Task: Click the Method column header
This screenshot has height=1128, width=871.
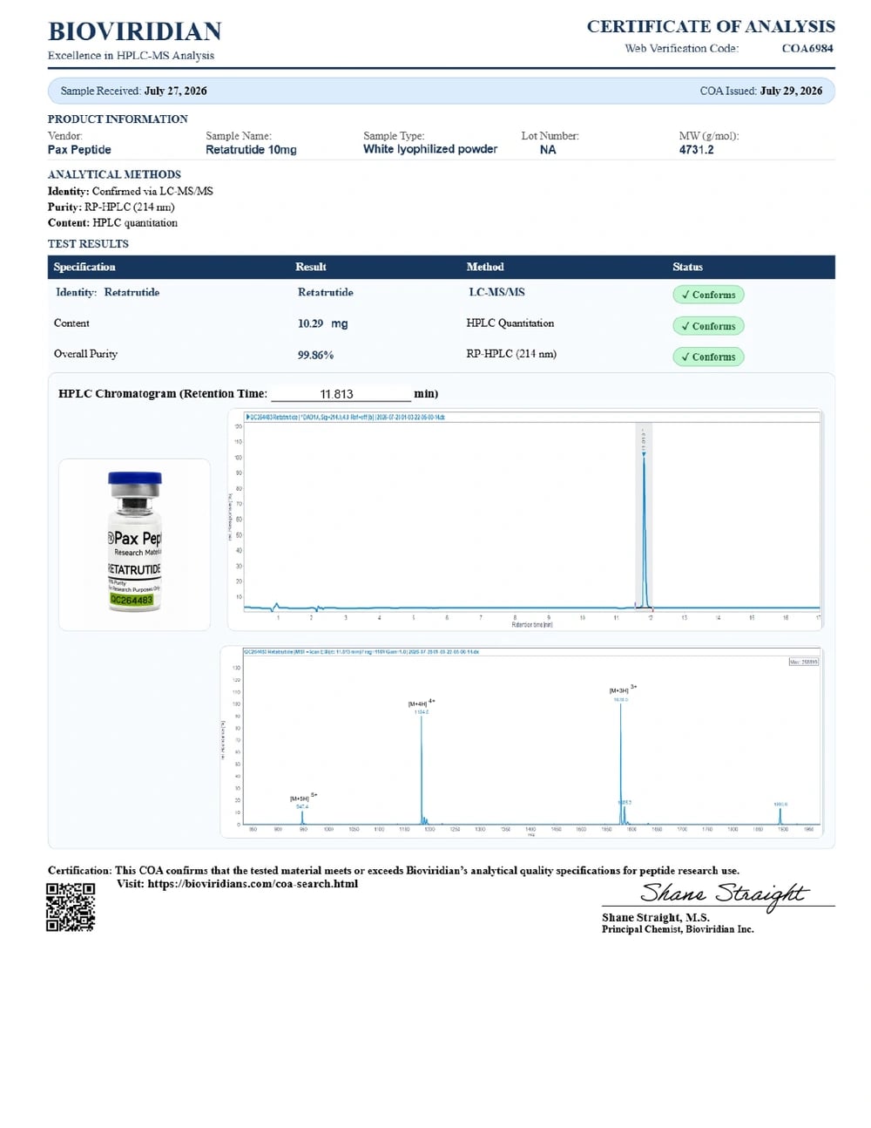Action: (x=485, y=267)
